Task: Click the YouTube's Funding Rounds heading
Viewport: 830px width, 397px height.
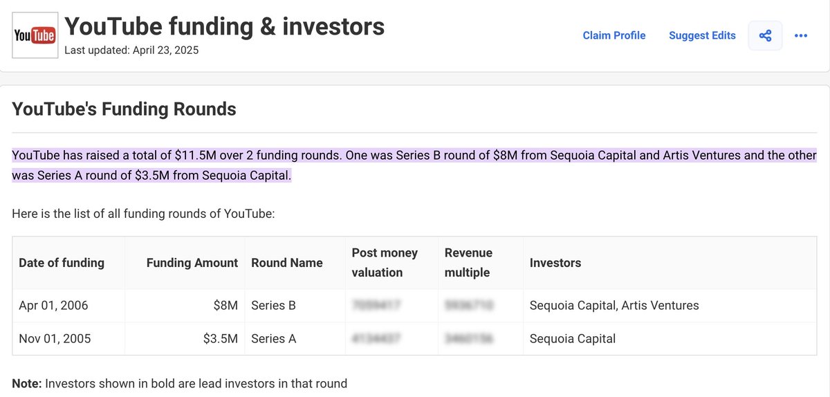Action: point(124,109)
